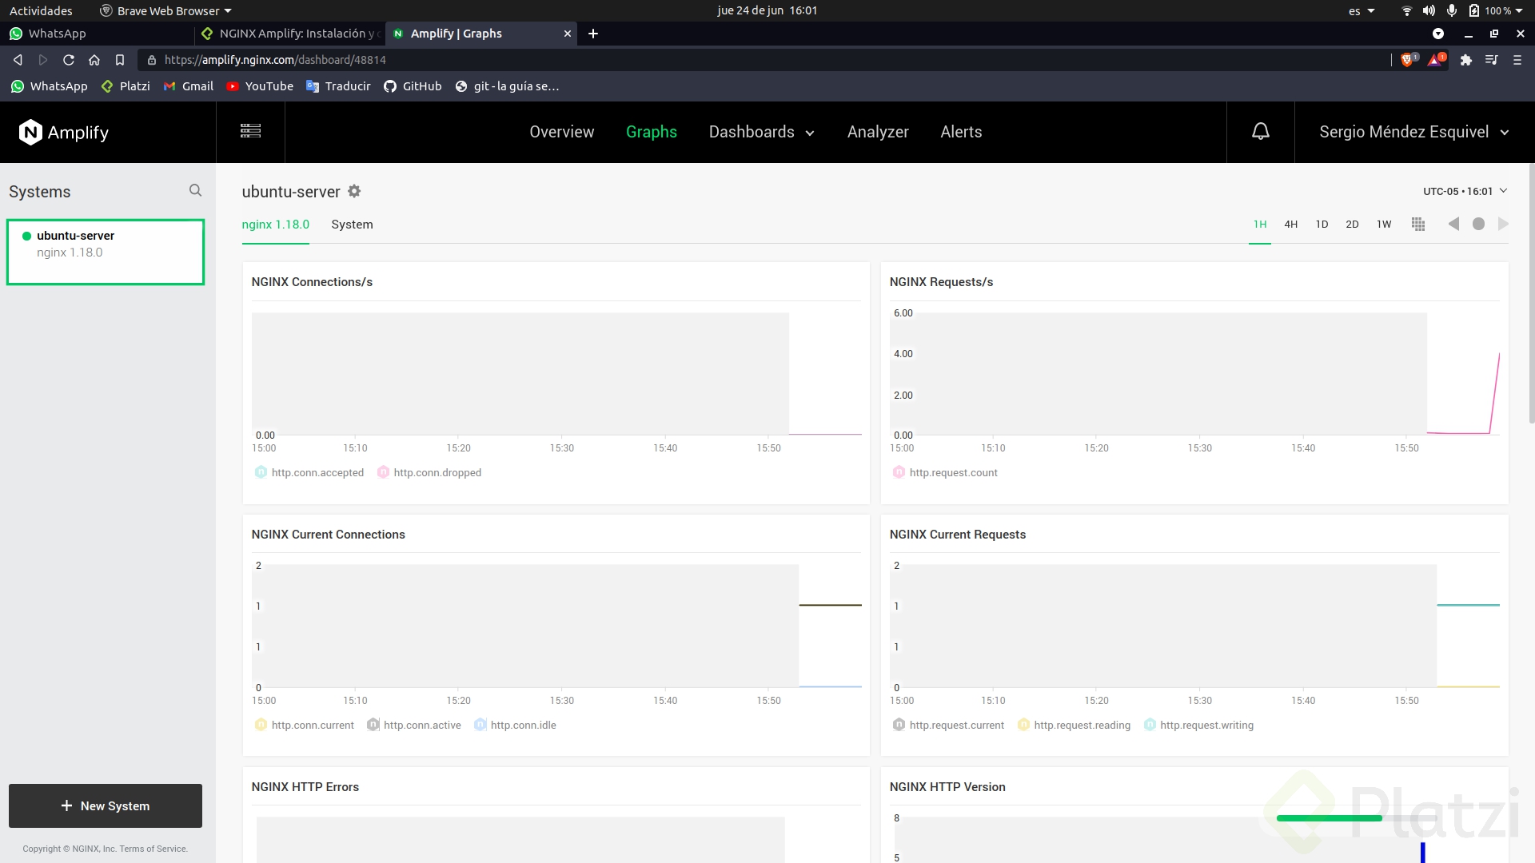Close the Amplify Graphs tab
This screenshot has width=1535, height=863.
(568, 34)
